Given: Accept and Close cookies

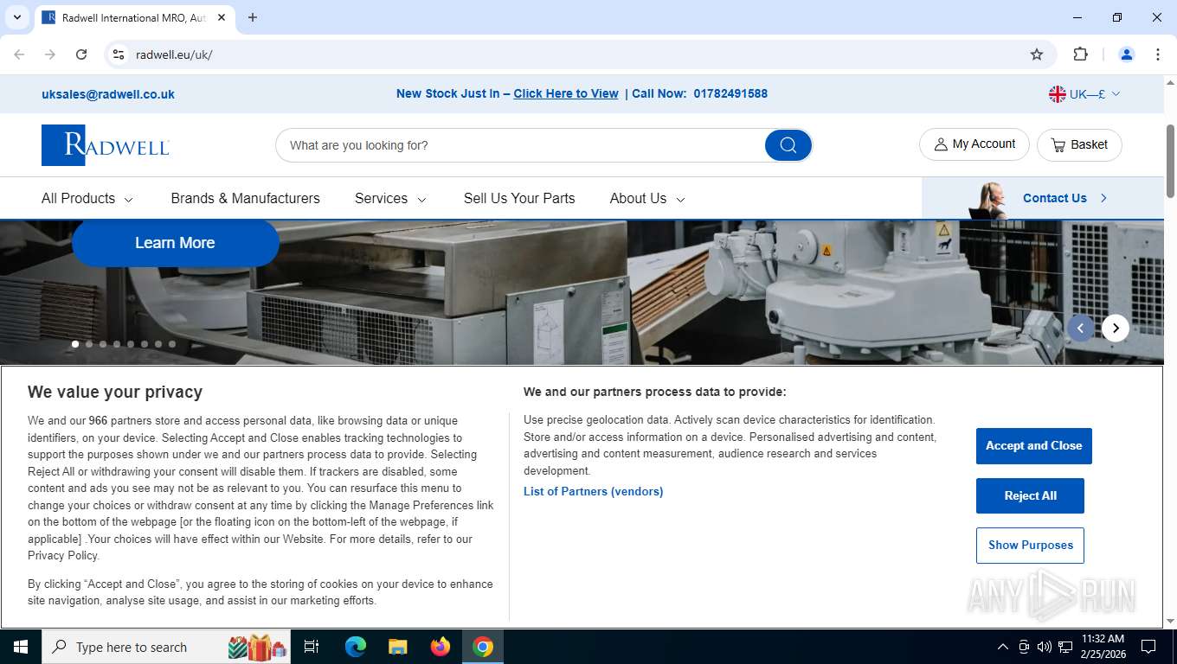Looking at the screenshot, I should [x=1033, y=446].
